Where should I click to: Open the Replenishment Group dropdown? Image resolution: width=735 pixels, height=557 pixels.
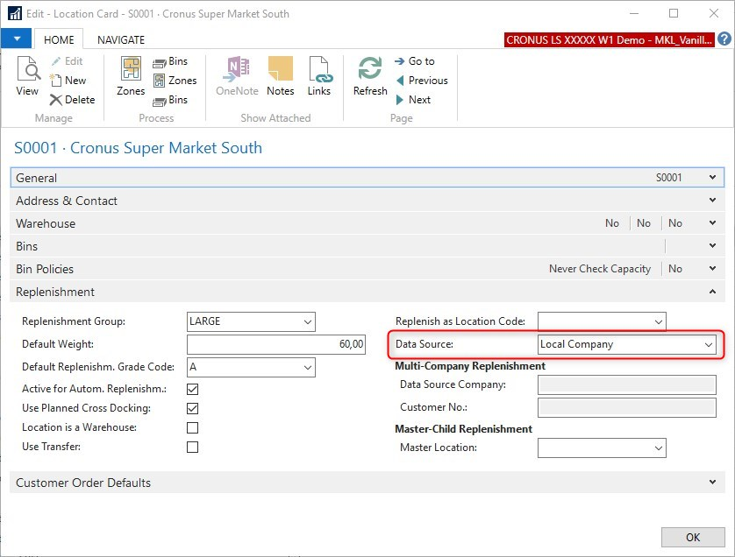[x=307, y=322]
